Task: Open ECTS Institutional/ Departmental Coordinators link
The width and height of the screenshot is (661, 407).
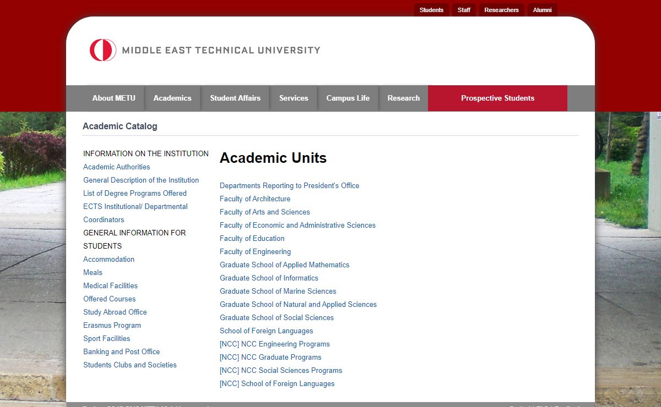Action: click(136, 213)
